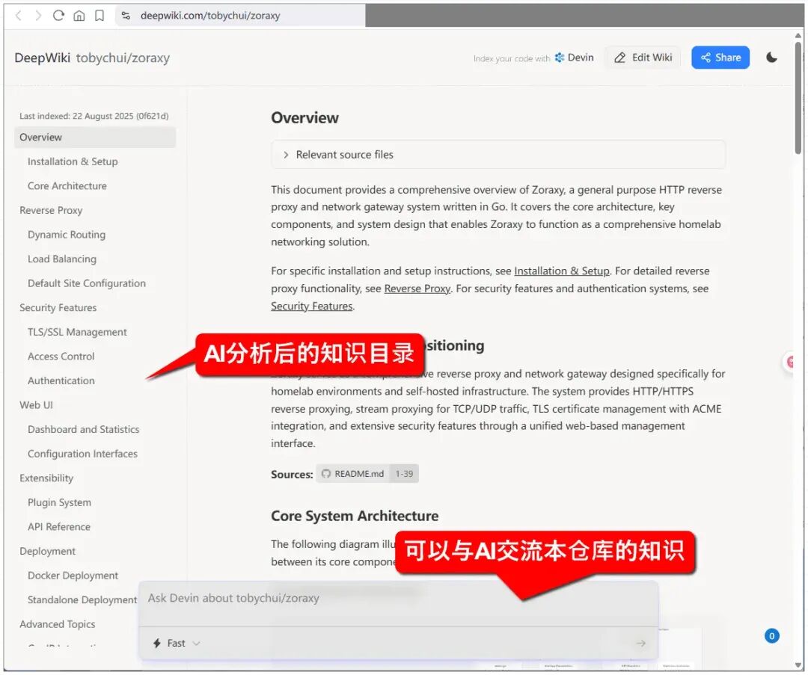Go back with the browser back arrow

click(19, 16)
